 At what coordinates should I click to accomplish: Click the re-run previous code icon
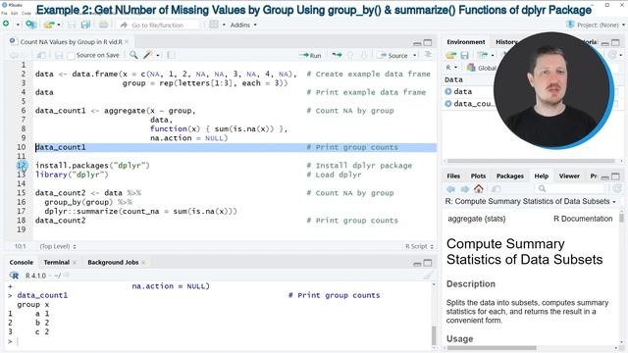[x=337, y=55]
